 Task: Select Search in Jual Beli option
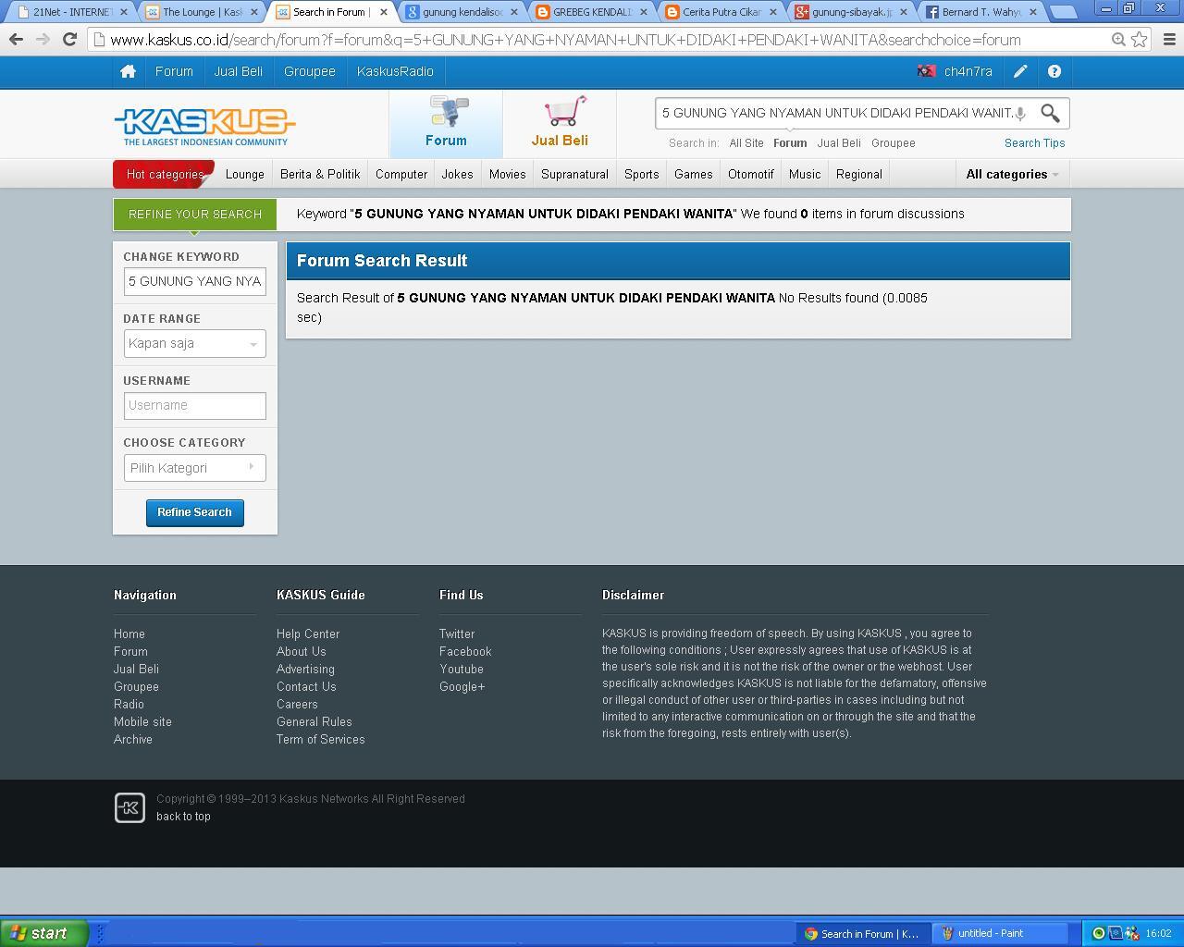[x=839, y=143]
